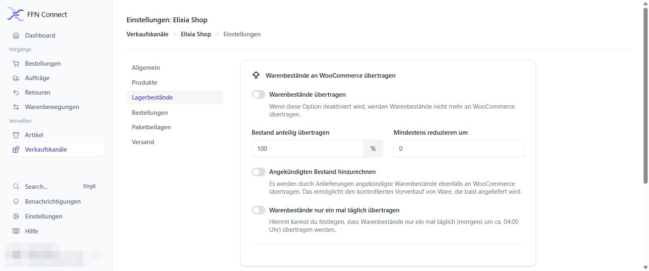Turn on Warenbestände nur ein mal täglich übertragen
Image resolution: width=649 pixels, height=271 pixels.
(259, 210)
